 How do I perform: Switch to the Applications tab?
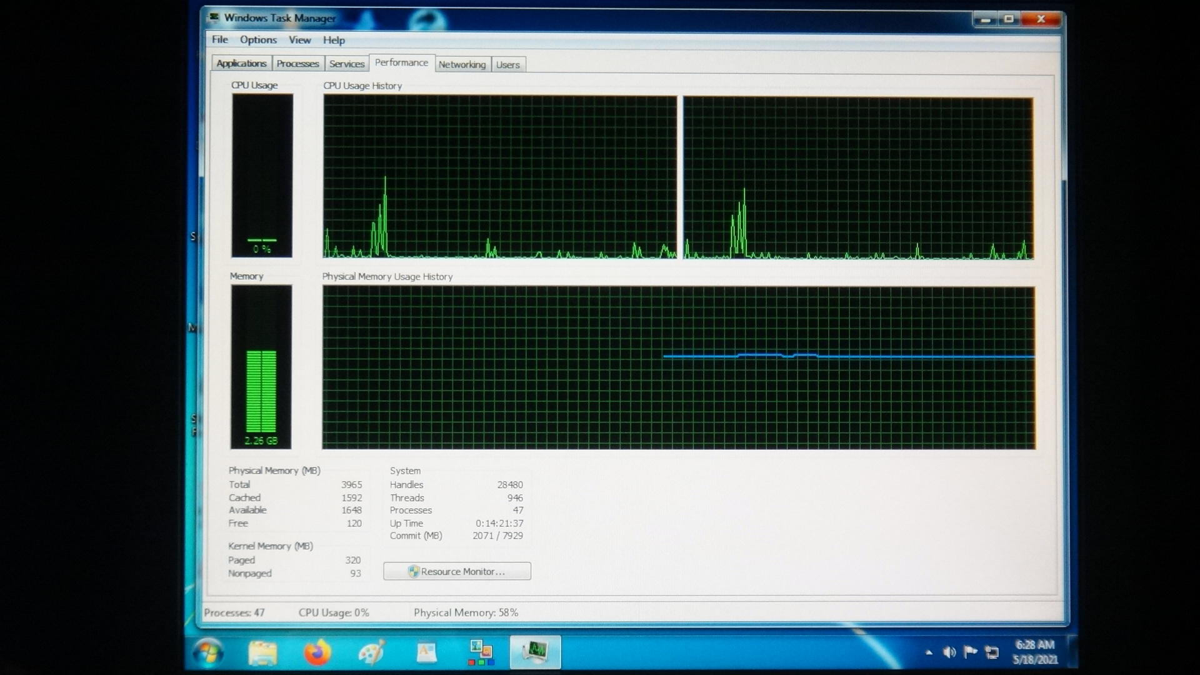pos(241,64)
